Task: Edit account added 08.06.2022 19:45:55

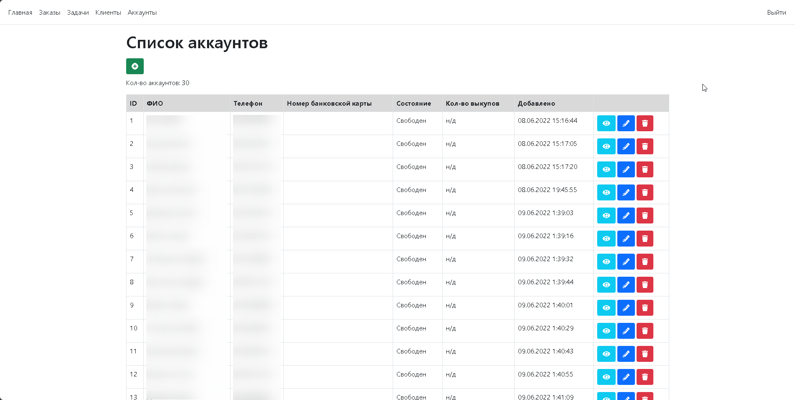Action: [x=626, y=192]
